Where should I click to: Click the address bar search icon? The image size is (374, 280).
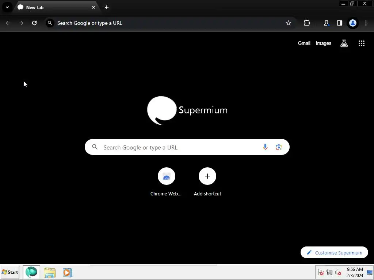click(50, 23)
